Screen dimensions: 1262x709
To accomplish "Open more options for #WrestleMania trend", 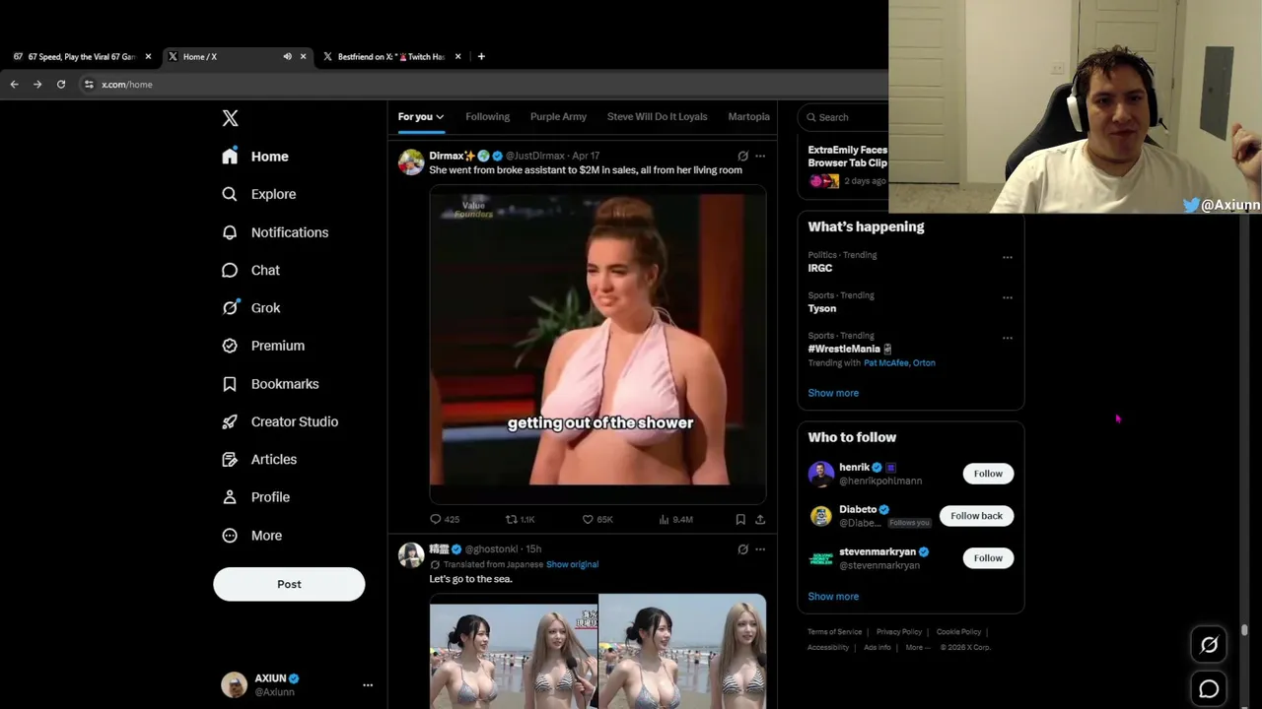I will pyautogui.click(x=1008, y=338).
